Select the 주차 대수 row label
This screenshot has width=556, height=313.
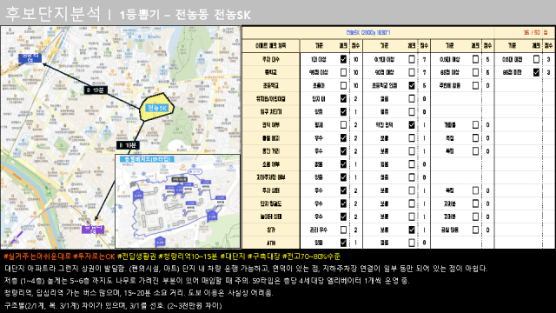click(271, 59)
